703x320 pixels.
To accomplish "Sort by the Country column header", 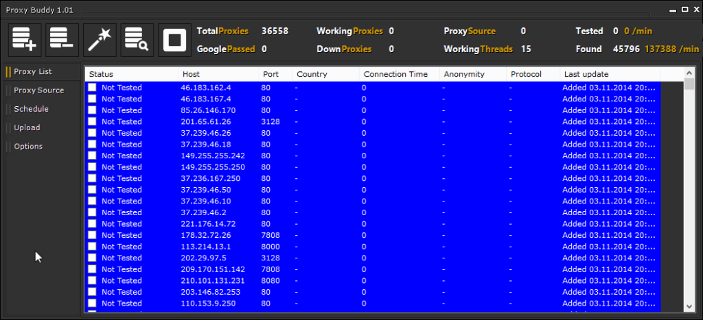I will tap(325, 74).
